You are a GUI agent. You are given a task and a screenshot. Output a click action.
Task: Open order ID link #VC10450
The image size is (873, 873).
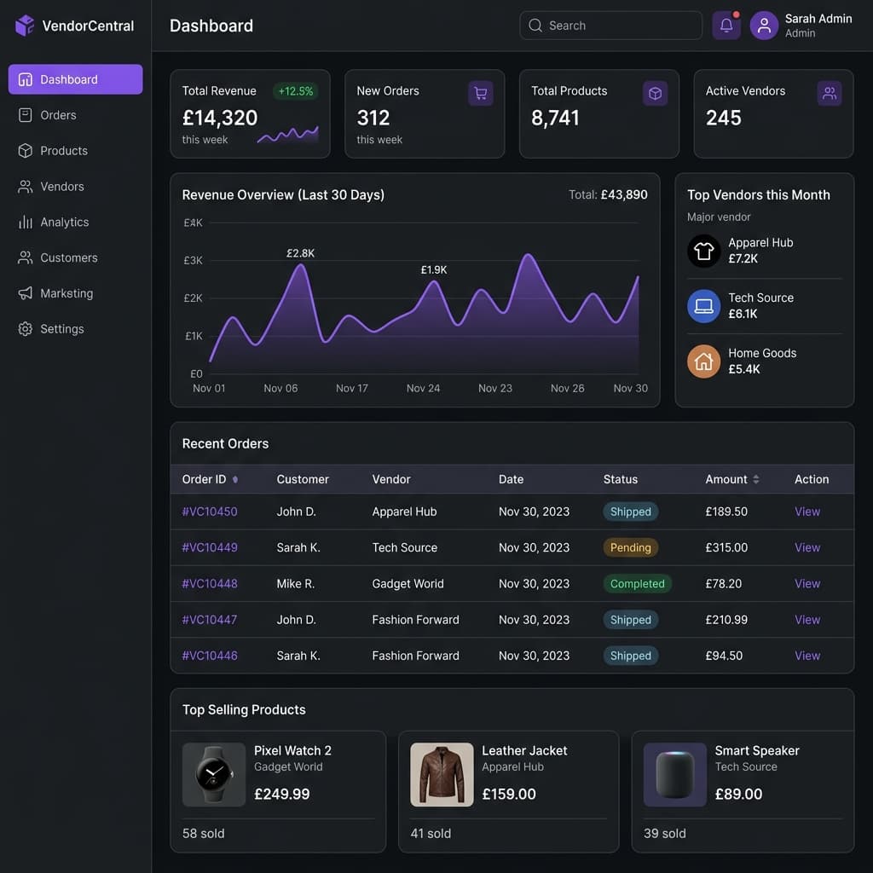(210, 512)
